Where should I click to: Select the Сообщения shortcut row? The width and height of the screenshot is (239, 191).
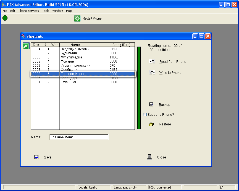click(83, 69)
